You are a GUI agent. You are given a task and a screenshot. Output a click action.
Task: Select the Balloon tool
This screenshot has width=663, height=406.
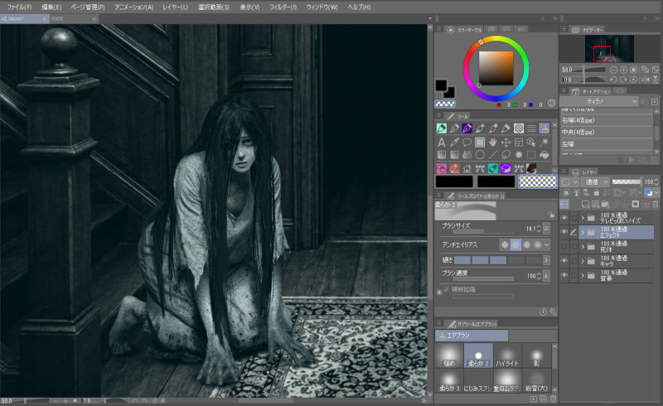467,143
